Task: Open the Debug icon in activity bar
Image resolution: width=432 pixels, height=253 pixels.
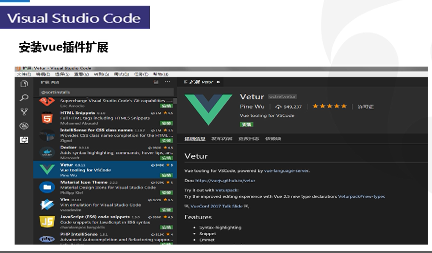Action: click(x=24, y=126)
